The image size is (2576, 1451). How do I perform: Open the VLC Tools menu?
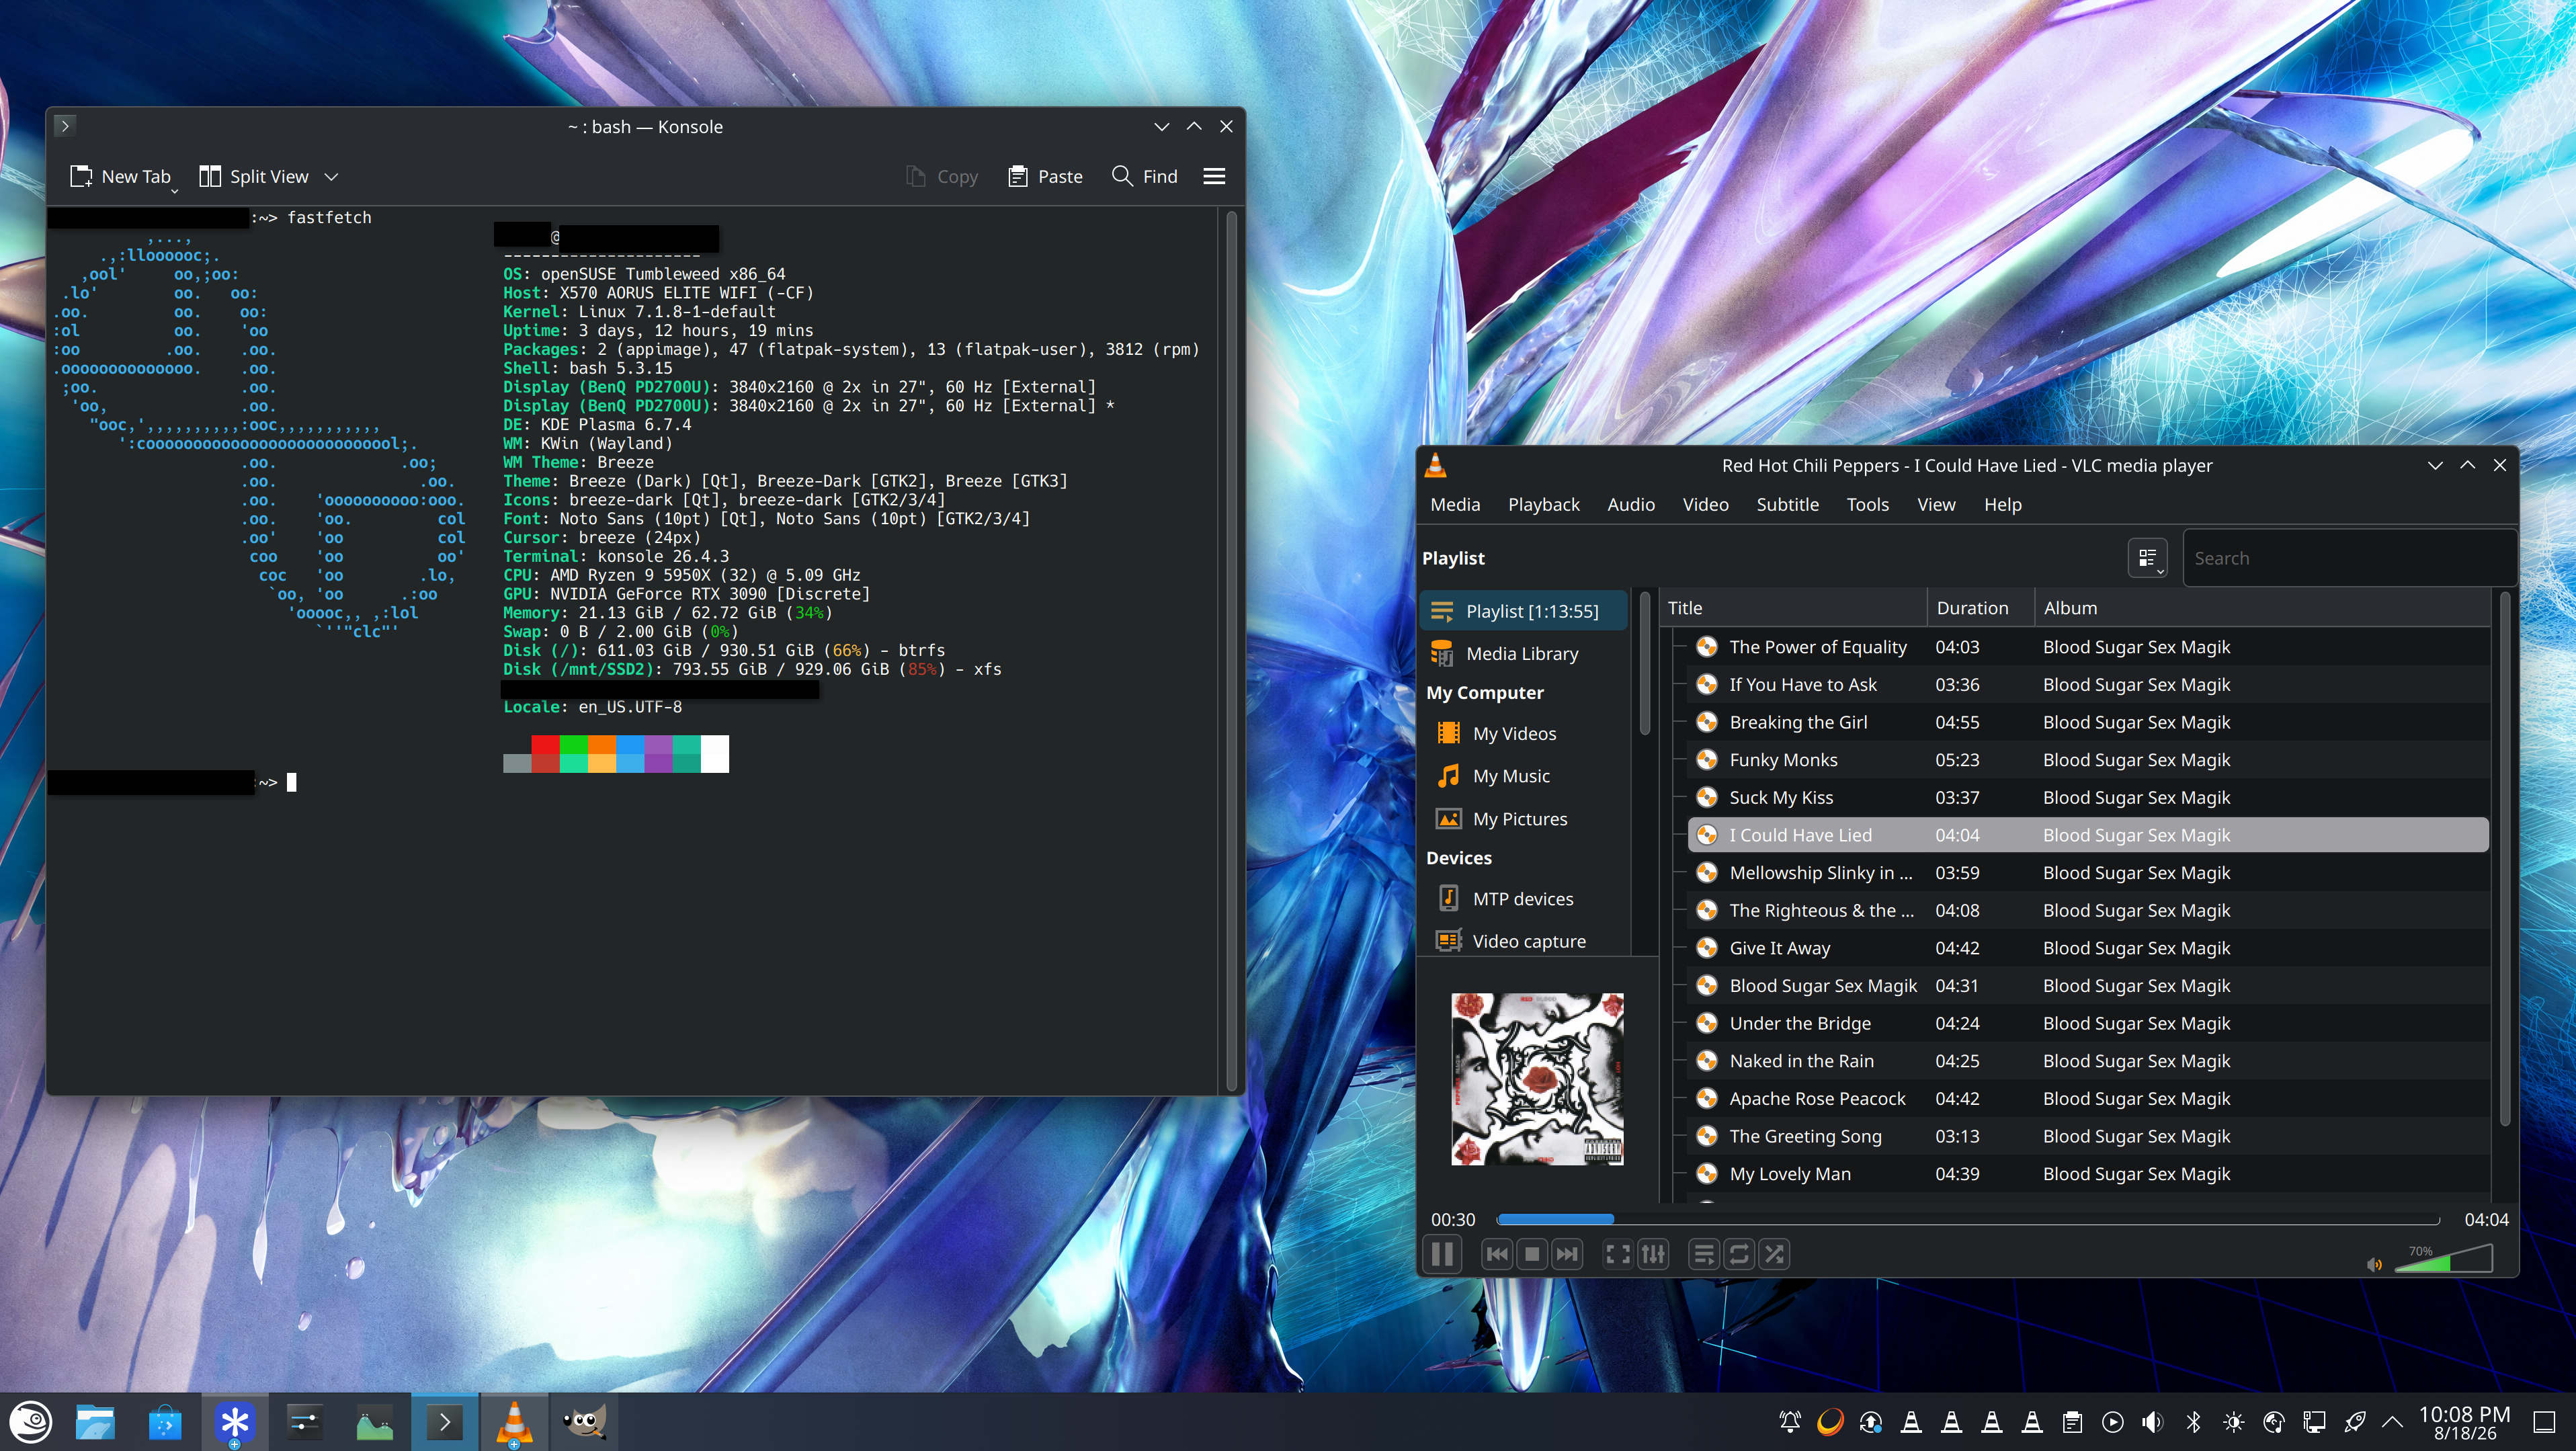point(1867,505)
